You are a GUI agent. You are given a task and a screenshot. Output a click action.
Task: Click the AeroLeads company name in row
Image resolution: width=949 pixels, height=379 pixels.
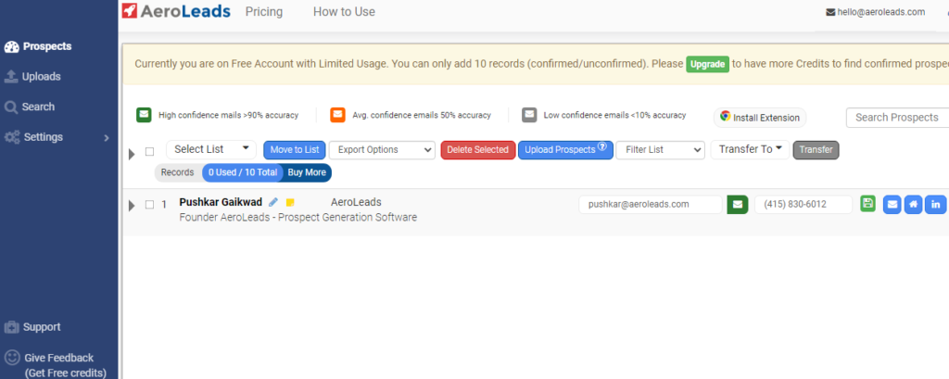pyautogui.click(x=356, y=203)
